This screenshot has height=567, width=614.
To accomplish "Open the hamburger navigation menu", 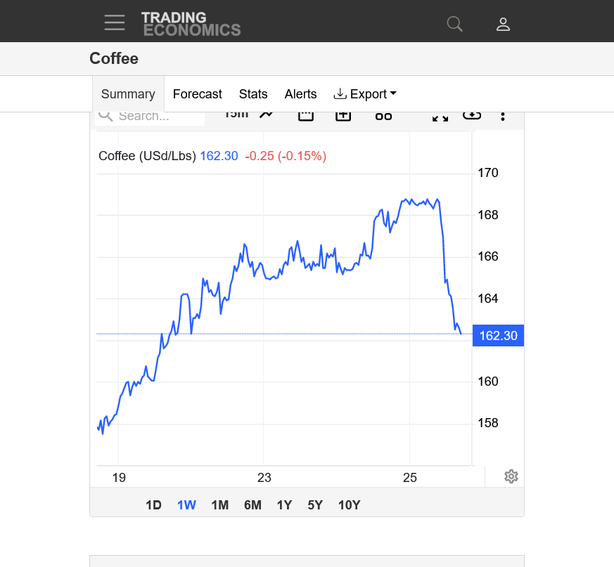I will click(115, 22).
